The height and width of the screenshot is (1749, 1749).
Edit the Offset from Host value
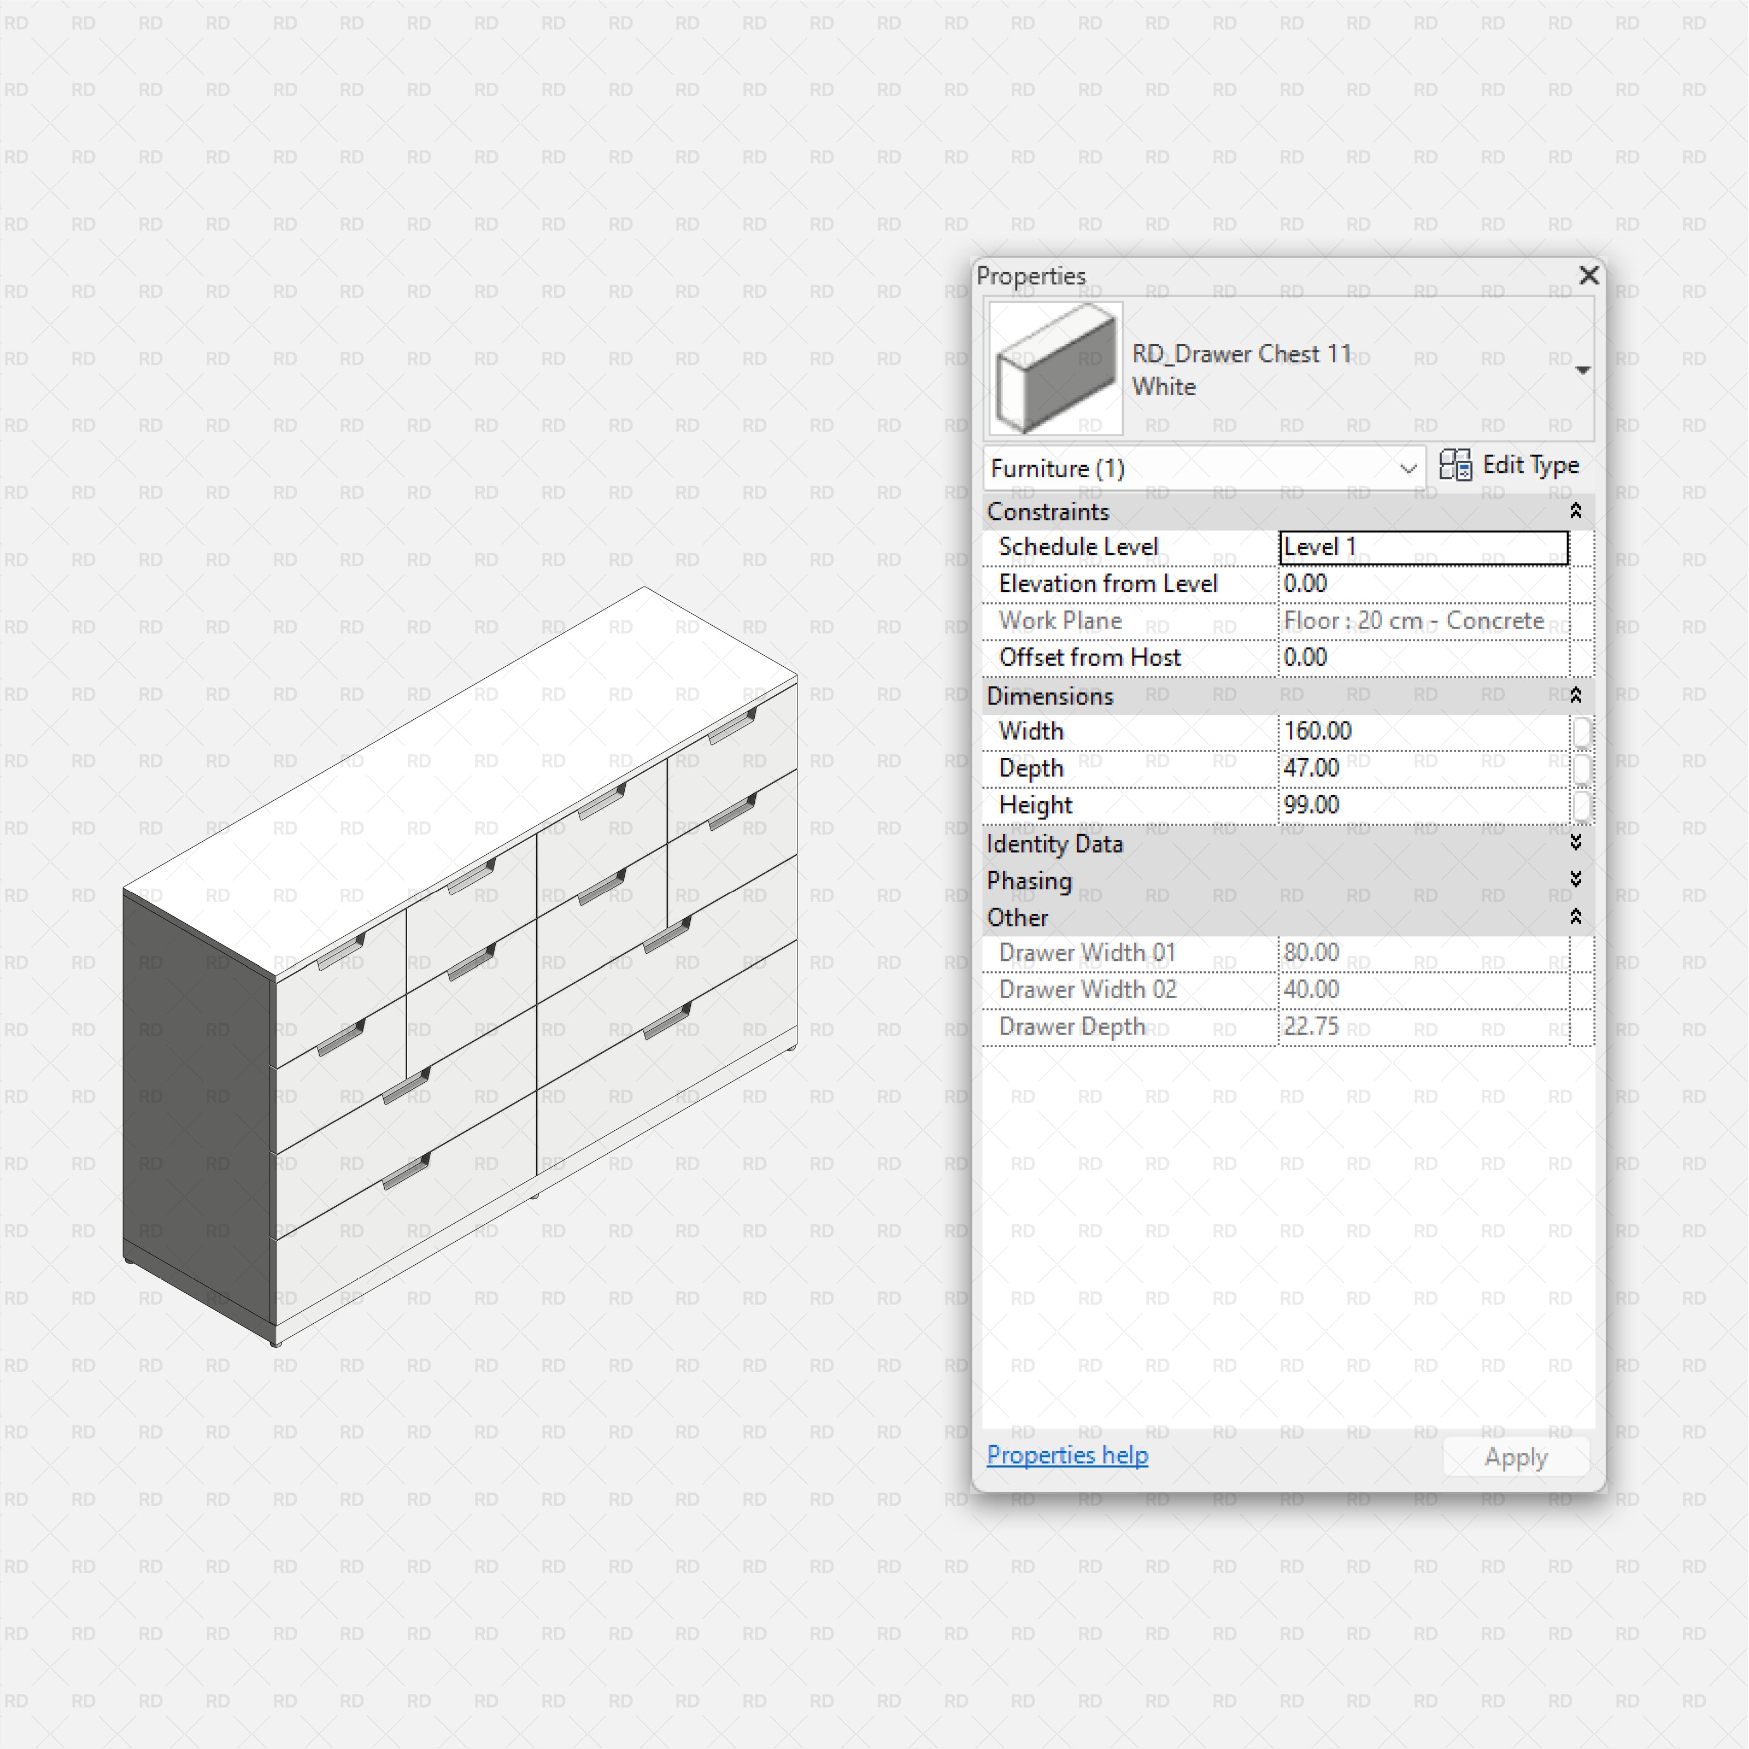point(1421,657)
